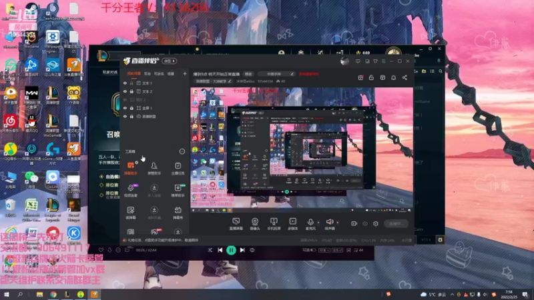Open the hamburger menu in the companion title bar
534x300 pixels.
(383, 61)
